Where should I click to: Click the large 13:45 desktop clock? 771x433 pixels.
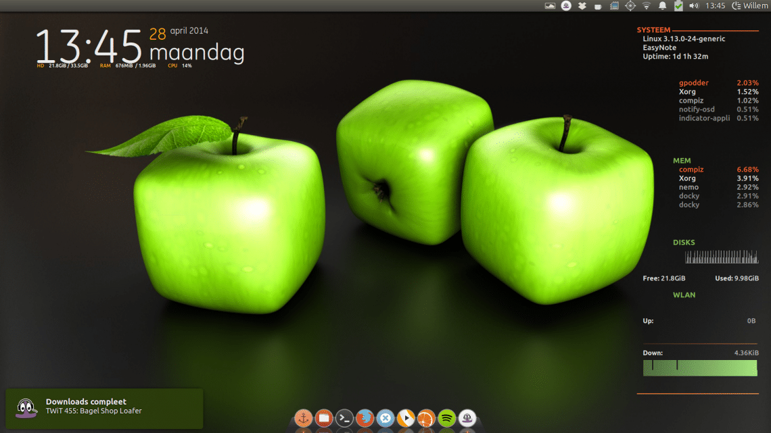click(x=89, y=46)
